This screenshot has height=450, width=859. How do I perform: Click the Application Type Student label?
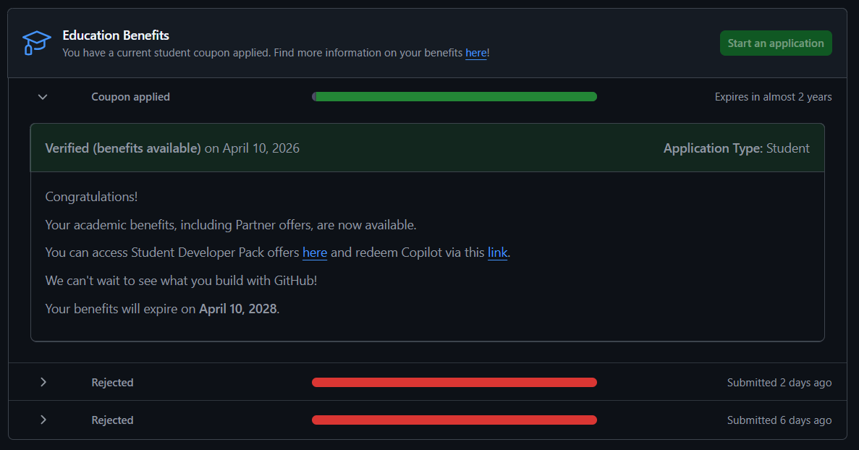pyautogui.click(x=736, y=148)
